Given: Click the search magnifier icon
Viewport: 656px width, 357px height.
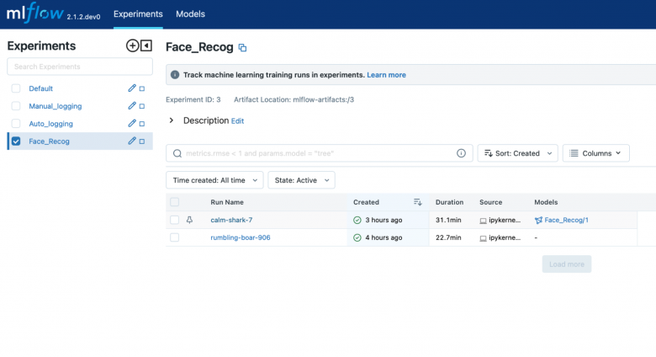Looking at the screenshot, I should pos(177,153).
